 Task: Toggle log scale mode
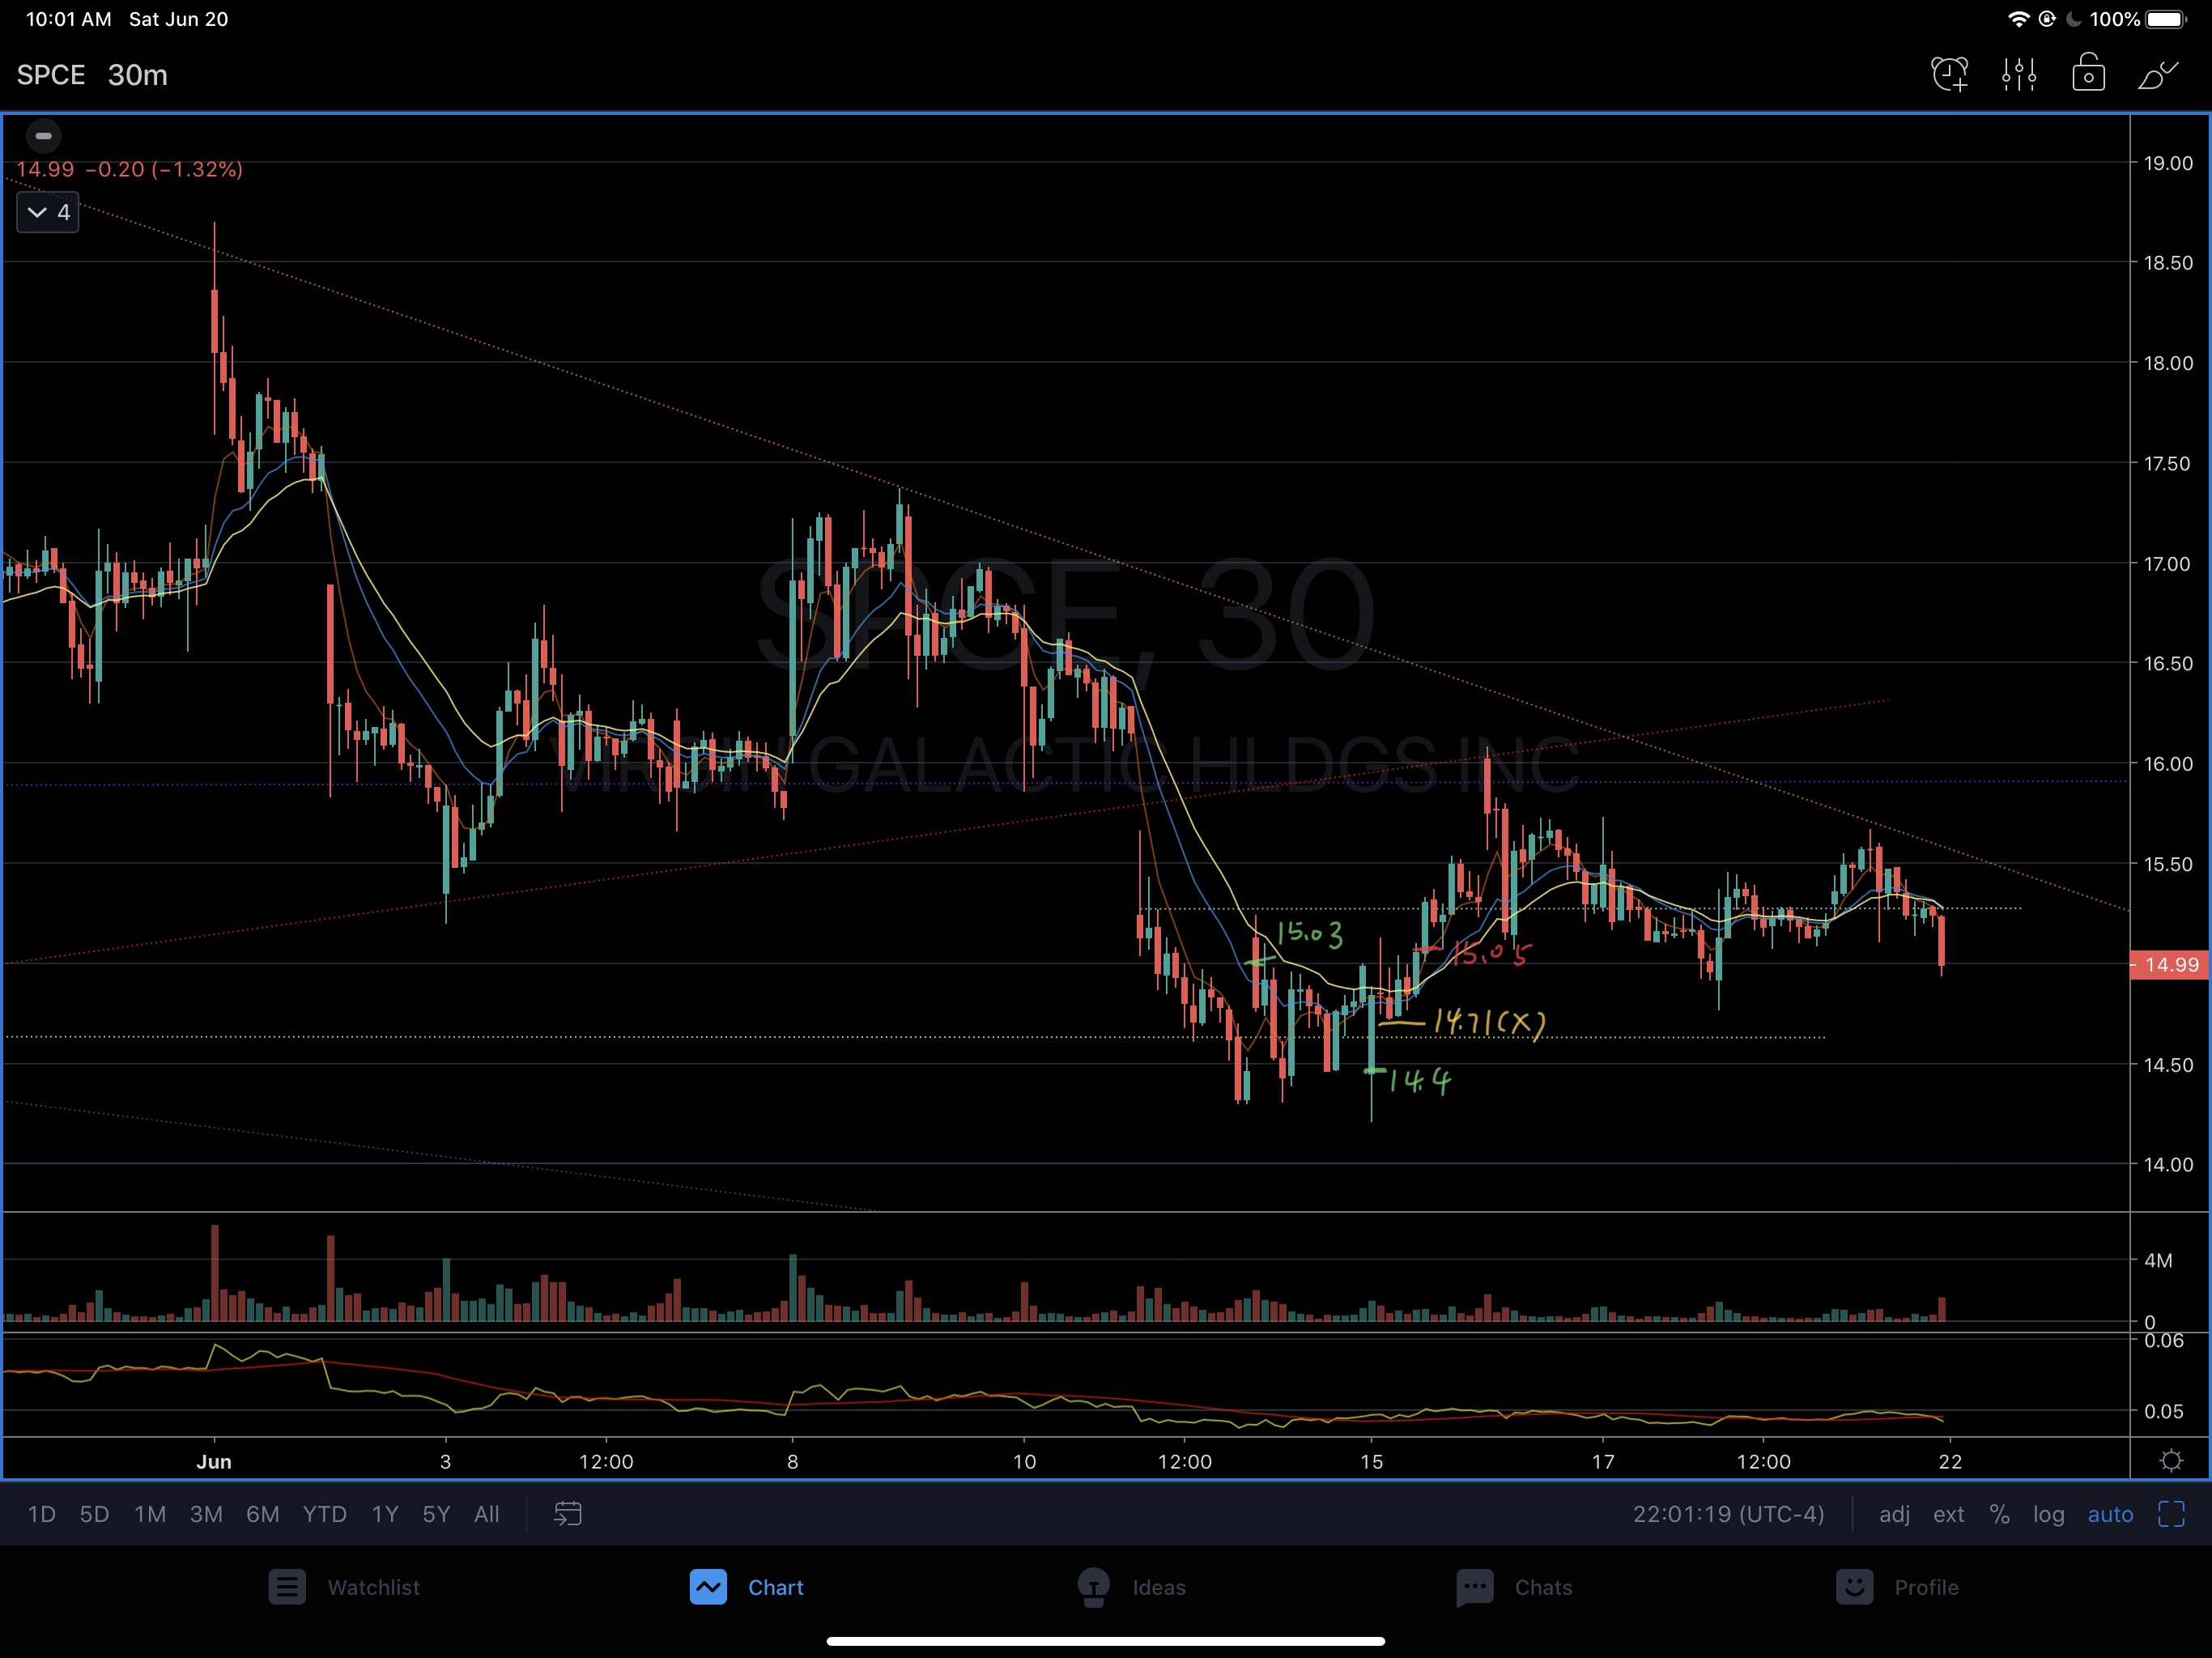(2048, 1514)
